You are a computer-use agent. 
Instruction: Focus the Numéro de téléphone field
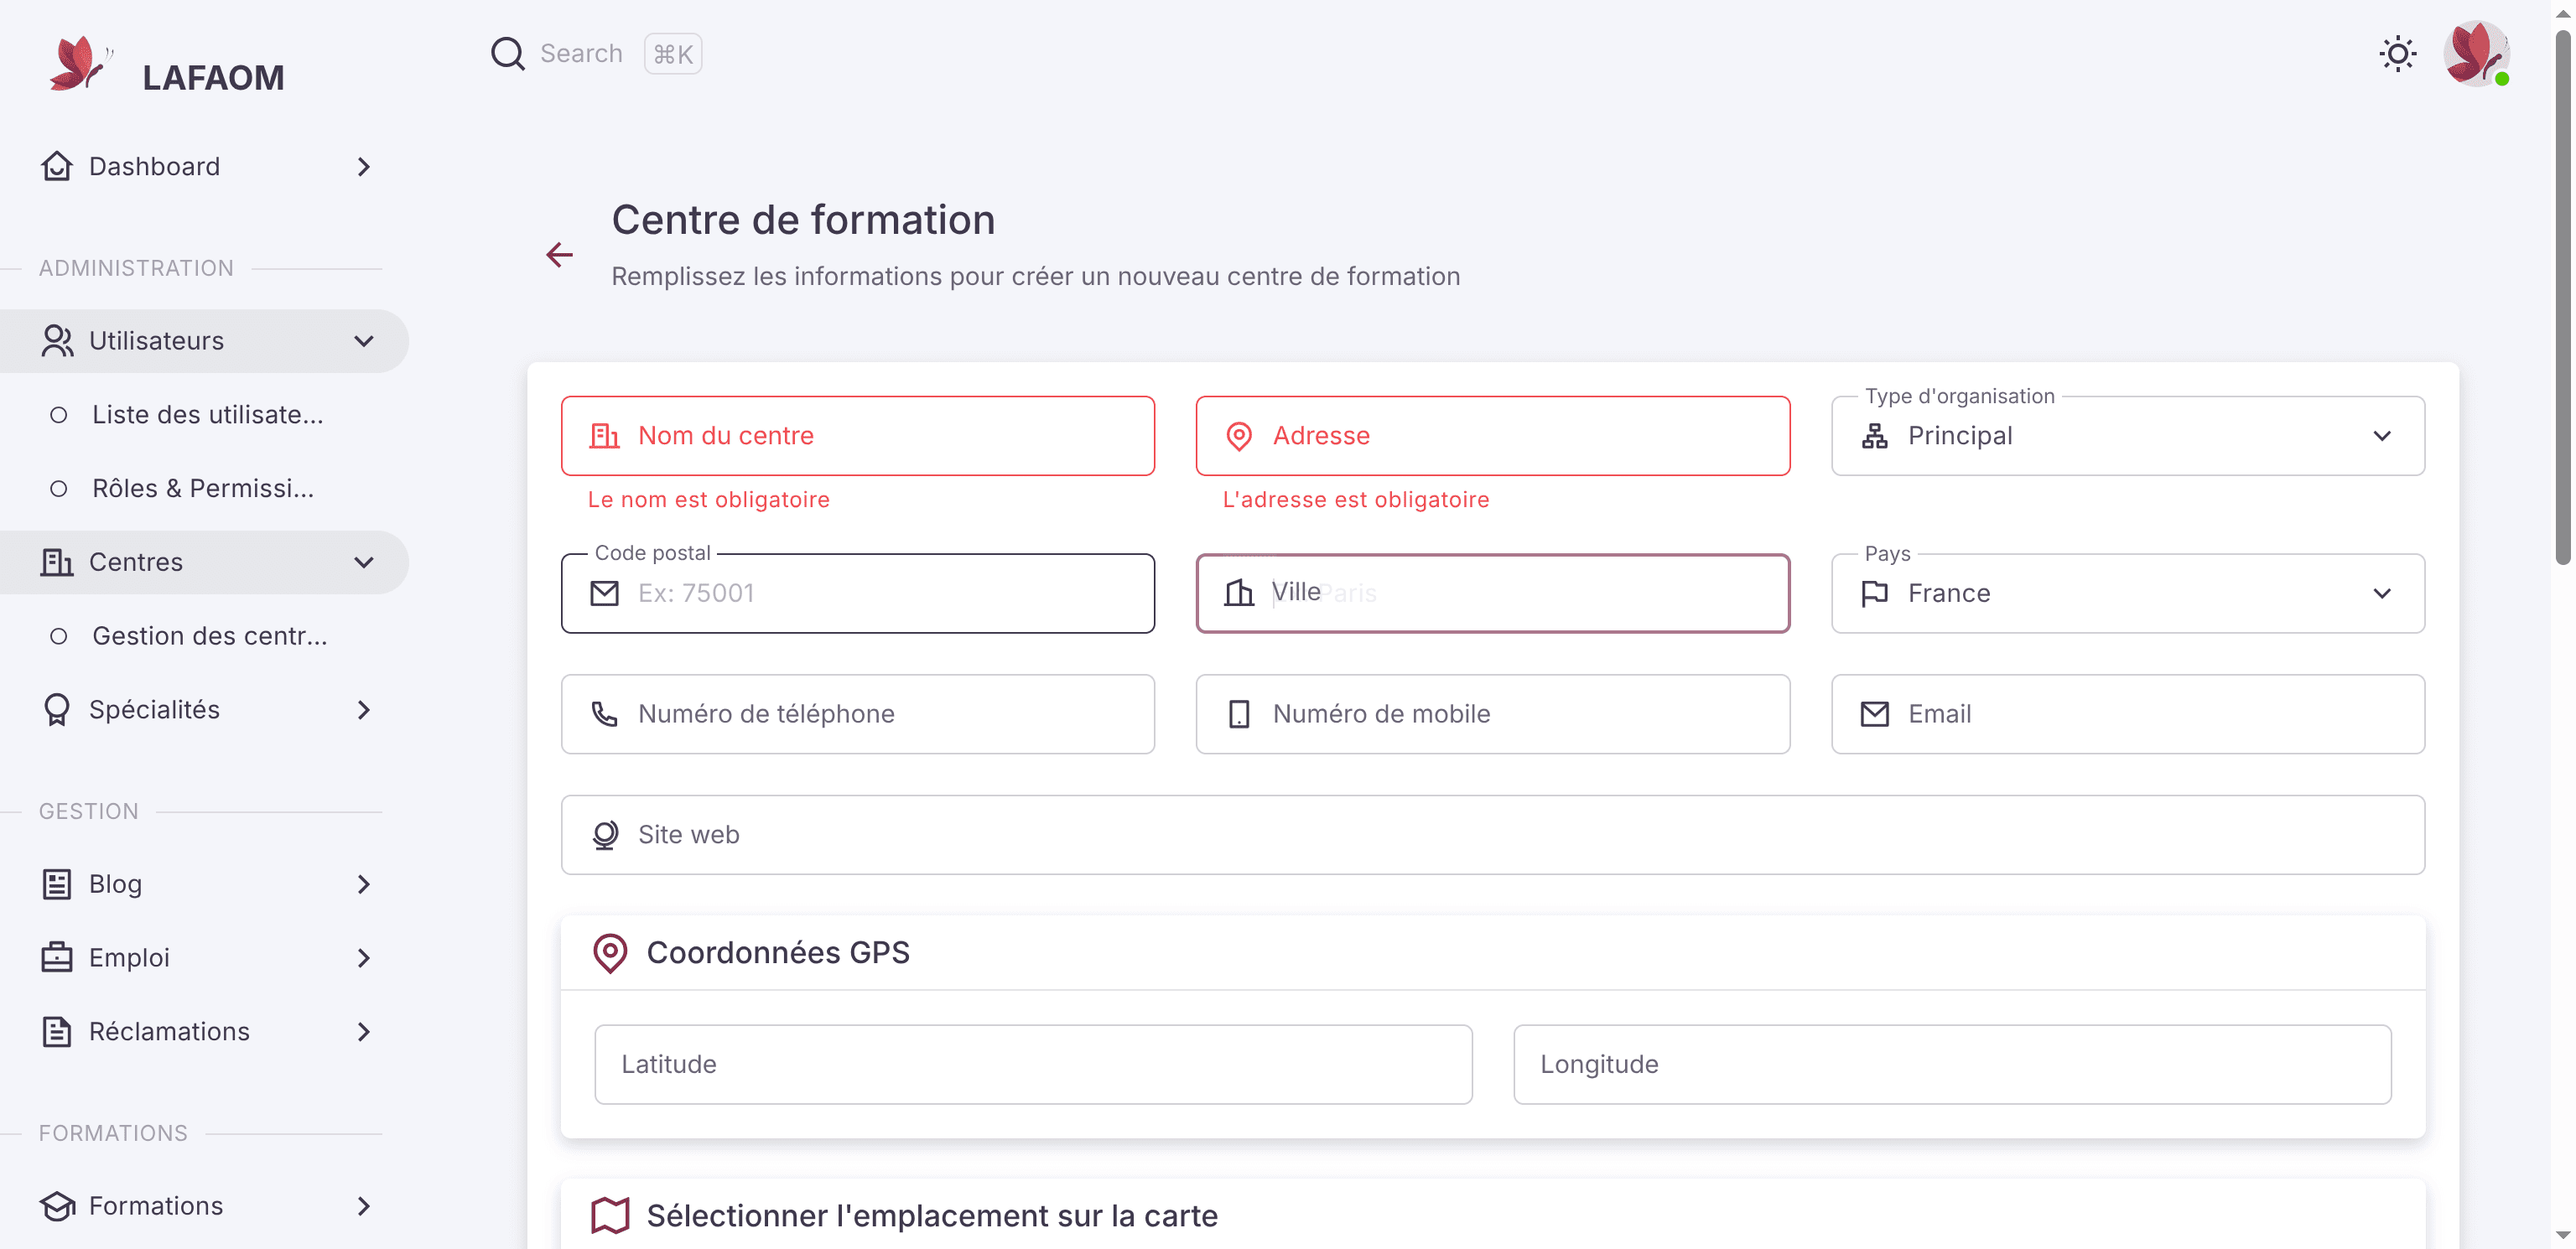click(x=857, y=714)
